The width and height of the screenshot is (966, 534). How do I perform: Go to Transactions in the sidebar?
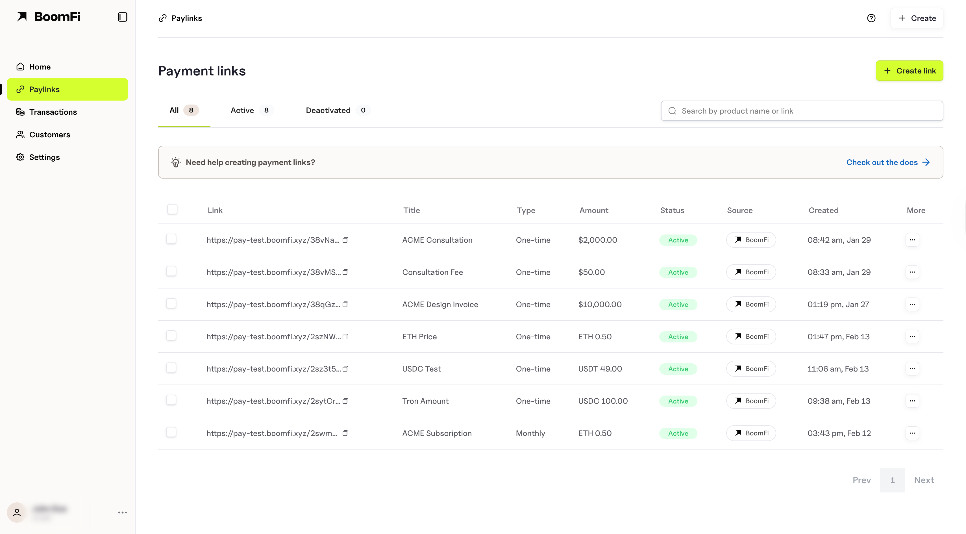pyautogui.click(x=53, y=112)
